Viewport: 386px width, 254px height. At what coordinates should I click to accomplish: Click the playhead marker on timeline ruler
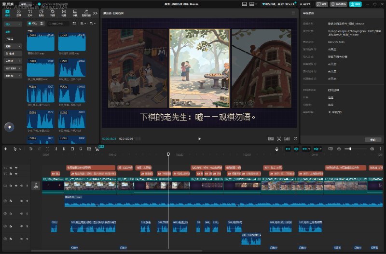click(x=168, y=154)
